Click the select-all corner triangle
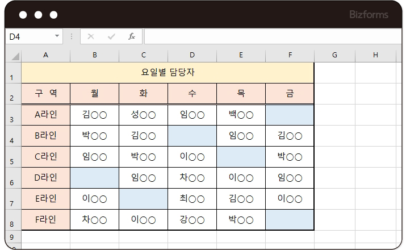Image resolution: width=406 pixels, height=250 pixels. [15, 56]
